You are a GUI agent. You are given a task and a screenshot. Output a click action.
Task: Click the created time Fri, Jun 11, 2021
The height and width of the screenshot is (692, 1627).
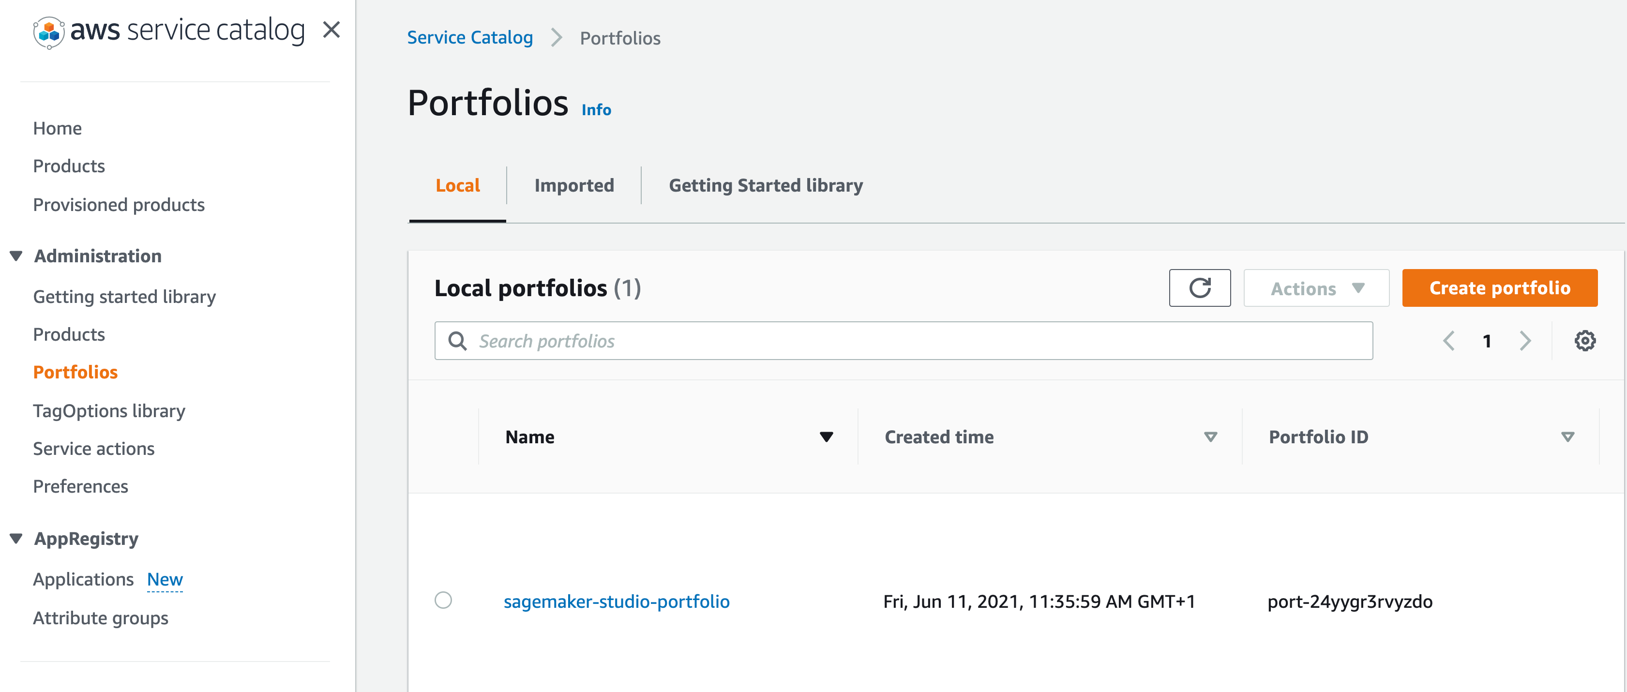pyautogui.click(x=1039, y=602)
